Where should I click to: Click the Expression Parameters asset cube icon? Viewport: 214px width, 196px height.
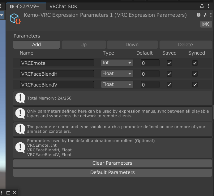[15, 19]
